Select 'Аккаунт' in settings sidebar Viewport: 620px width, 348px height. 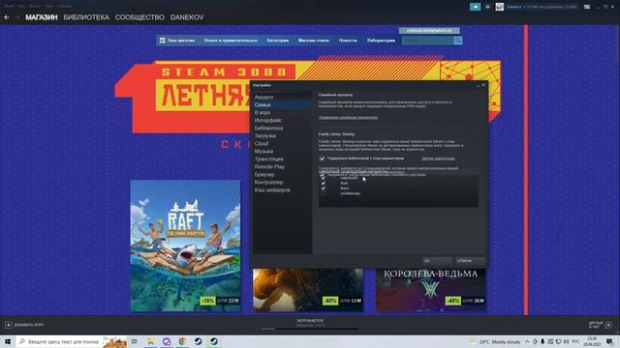(282, 97)
